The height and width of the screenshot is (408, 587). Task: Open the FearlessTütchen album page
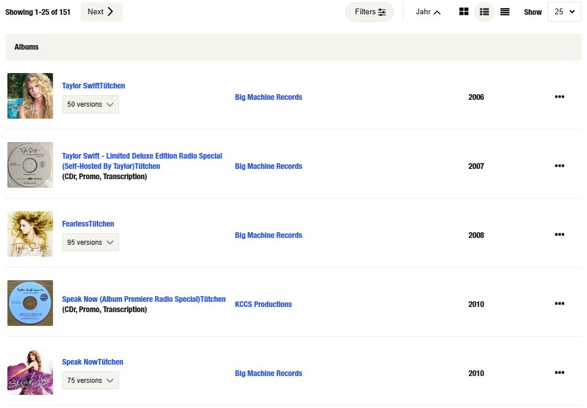[88, 224]
